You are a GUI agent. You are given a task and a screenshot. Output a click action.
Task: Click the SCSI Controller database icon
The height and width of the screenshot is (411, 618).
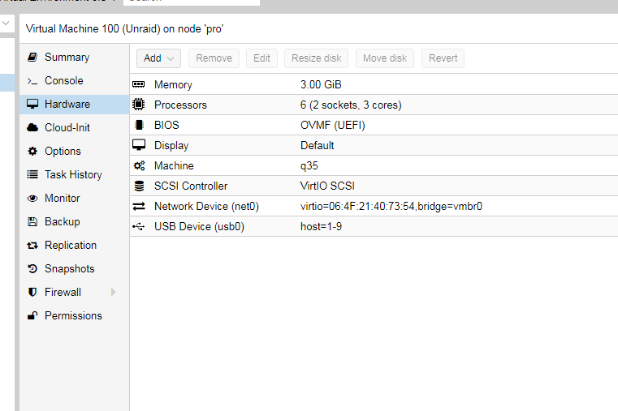[x=139, y=186]
